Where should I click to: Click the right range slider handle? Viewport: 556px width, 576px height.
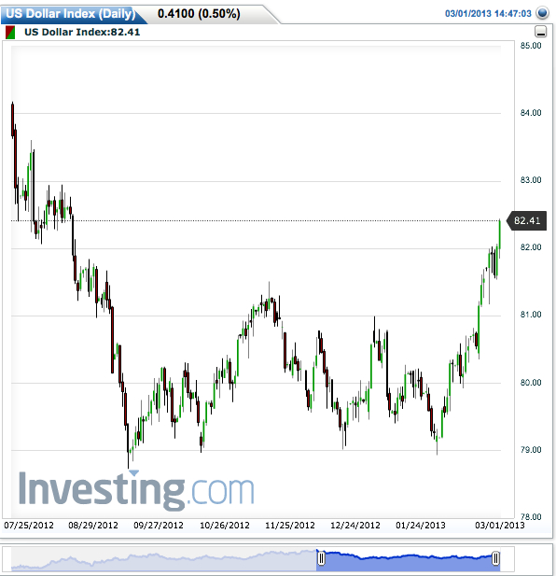[x=495, y=558]
